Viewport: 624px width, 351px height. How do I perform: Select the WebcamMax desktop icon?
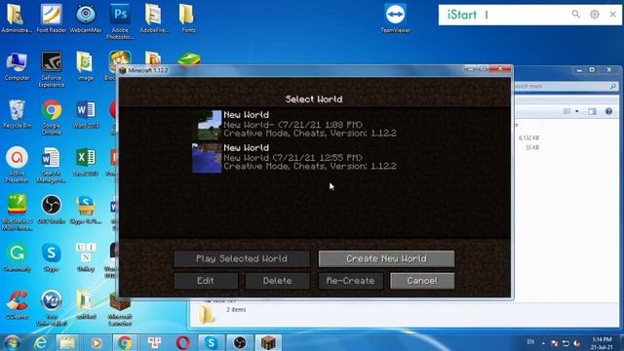tap(86, 18)
